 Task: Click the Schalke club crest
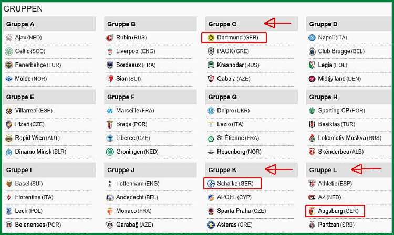211,184
